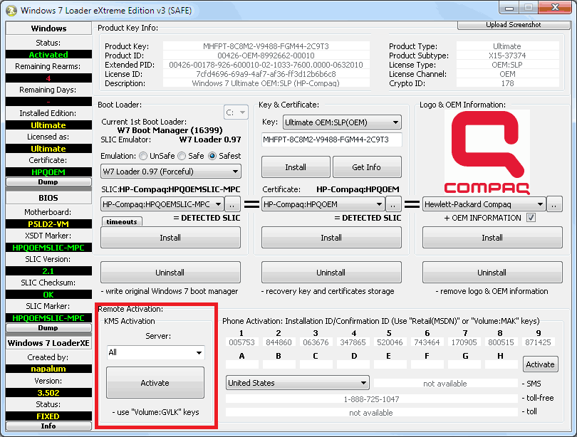Click the Product Type value 'Ultimate'
This screenshot has width=577, height=437.
tap(507, 46)
